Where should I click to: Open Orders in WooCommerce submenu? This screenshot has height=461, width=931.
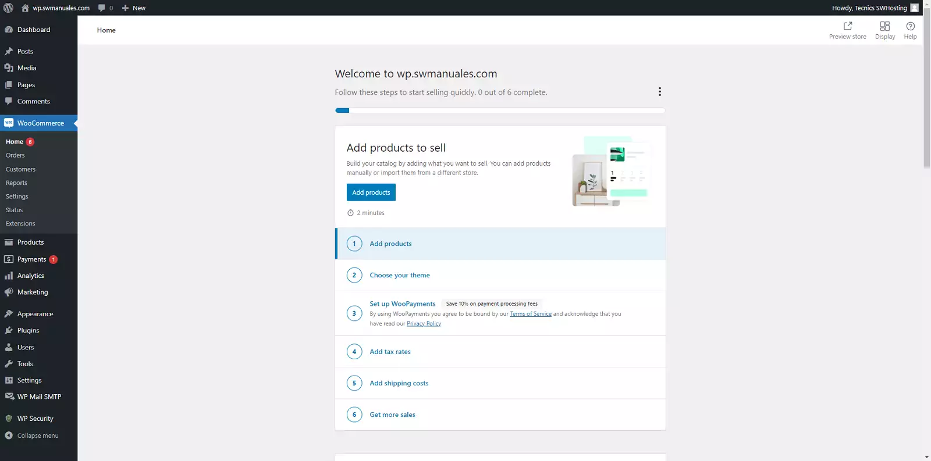[x=15, y=155]
